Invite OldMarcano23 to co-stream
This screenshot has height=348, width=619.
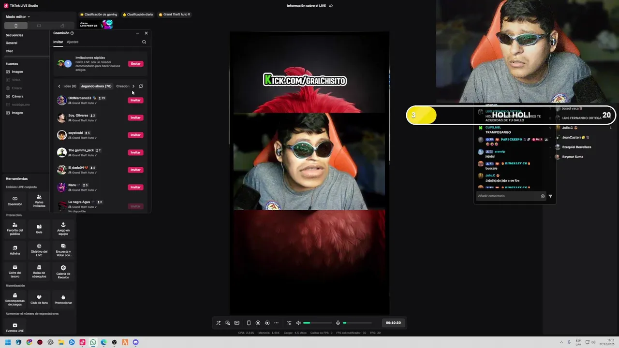(x=135, y=101)
